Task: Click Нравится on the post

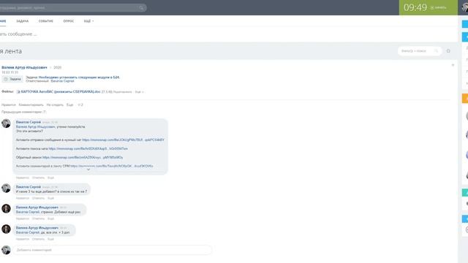Action: coord(8,105)
